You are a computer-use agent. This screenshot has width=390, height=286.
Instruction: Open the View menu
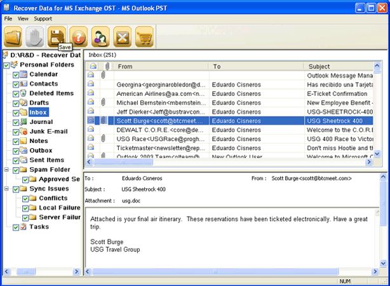tap(23, 18)
